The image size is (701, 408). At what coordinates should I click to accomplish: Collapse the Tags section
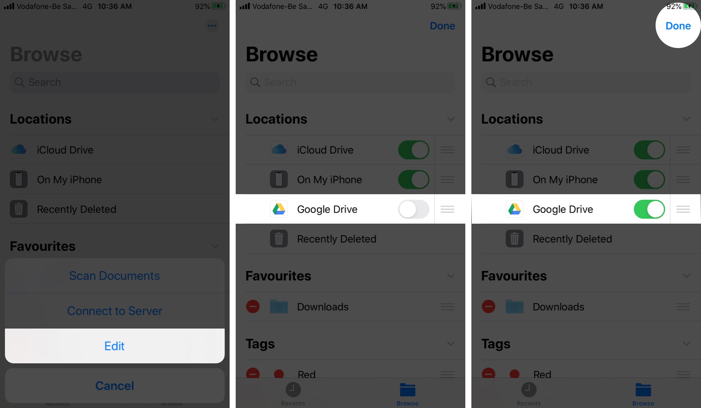(x=451, y=344)
